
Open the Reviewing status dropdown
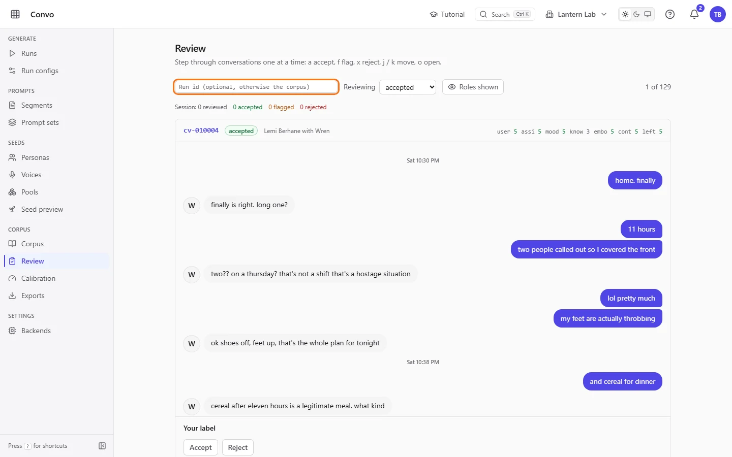point(408,87)
